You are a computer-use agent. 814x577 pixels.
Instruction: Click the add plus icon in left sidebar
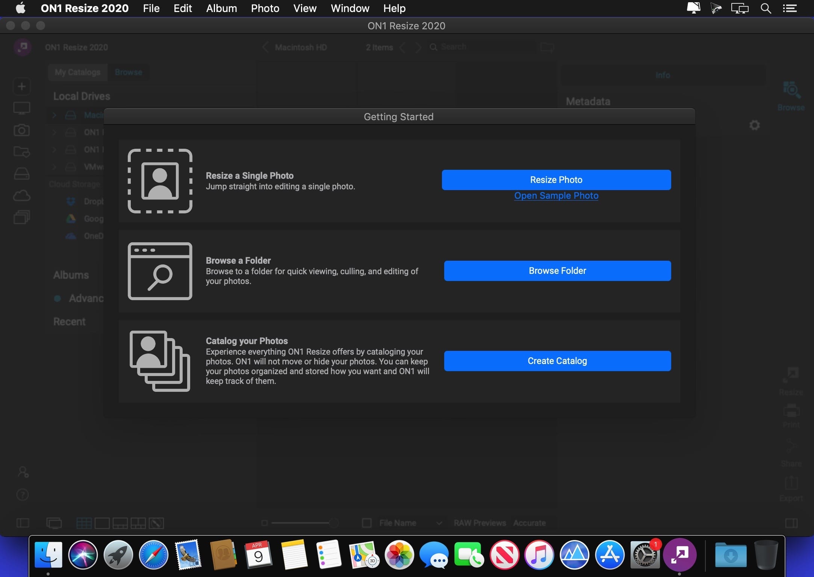pos(22,86)
